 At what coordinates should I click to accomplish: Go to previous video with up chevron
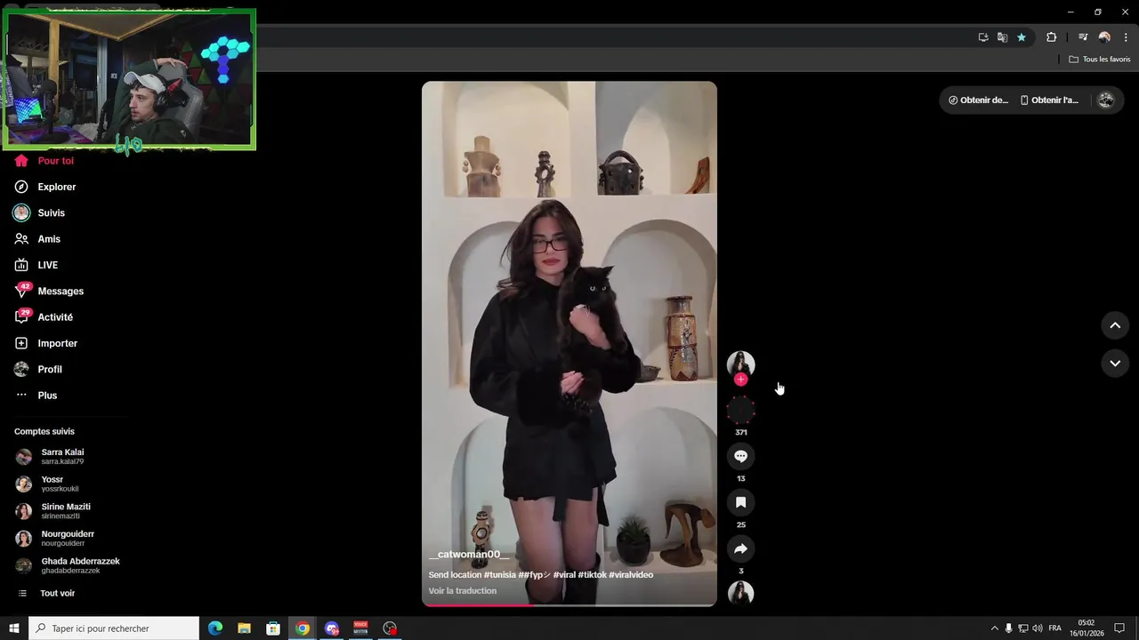1115,325
